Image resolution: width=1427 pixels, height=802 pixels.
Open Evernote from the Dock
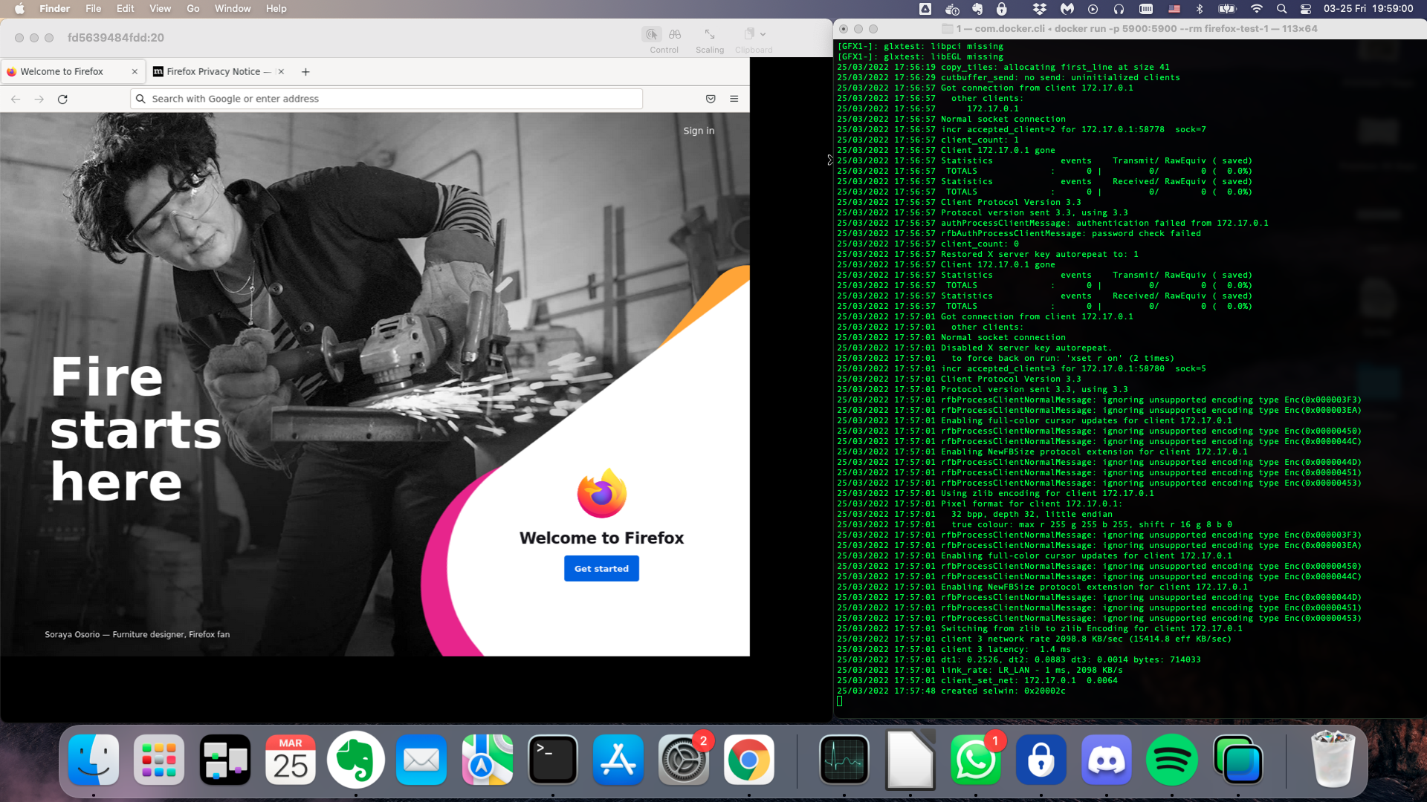356,760
